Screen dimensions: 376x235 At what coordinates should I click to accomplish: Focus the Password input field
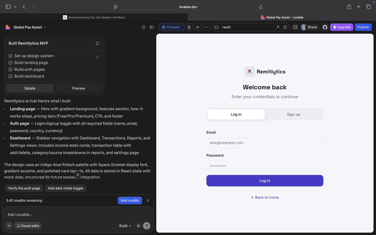[x=265, y=166]
